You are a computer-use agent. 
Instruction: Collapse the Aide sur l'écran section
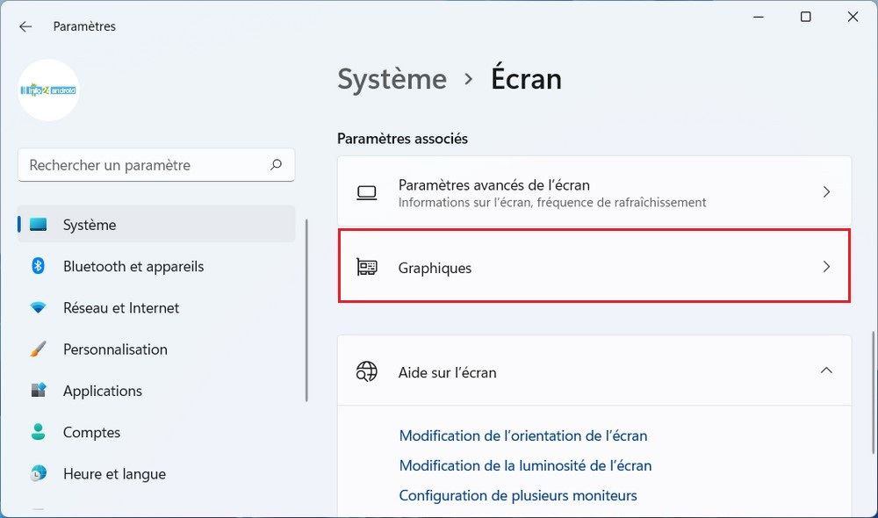(x=825, y=371)
